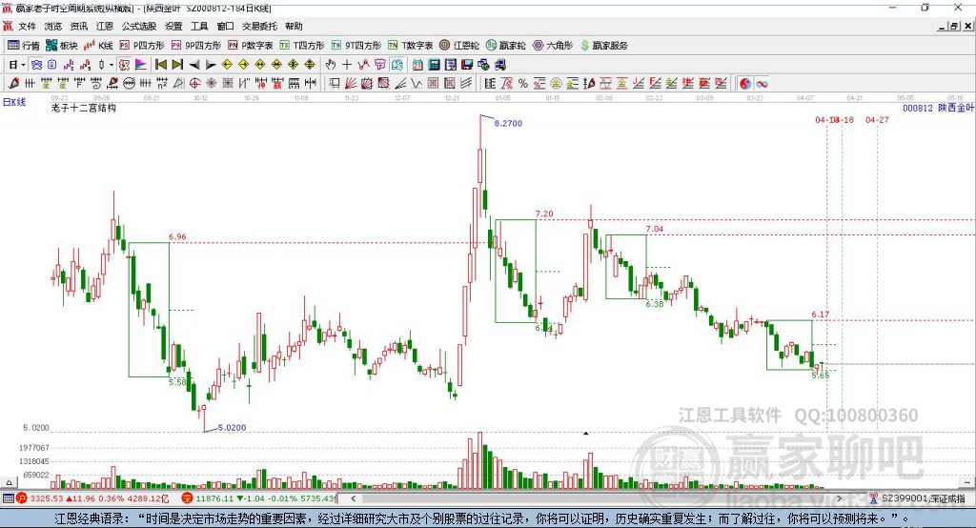Open the P数字表 tool
Viewport: 976px width, 528px height.
click(x=251, y=46)
